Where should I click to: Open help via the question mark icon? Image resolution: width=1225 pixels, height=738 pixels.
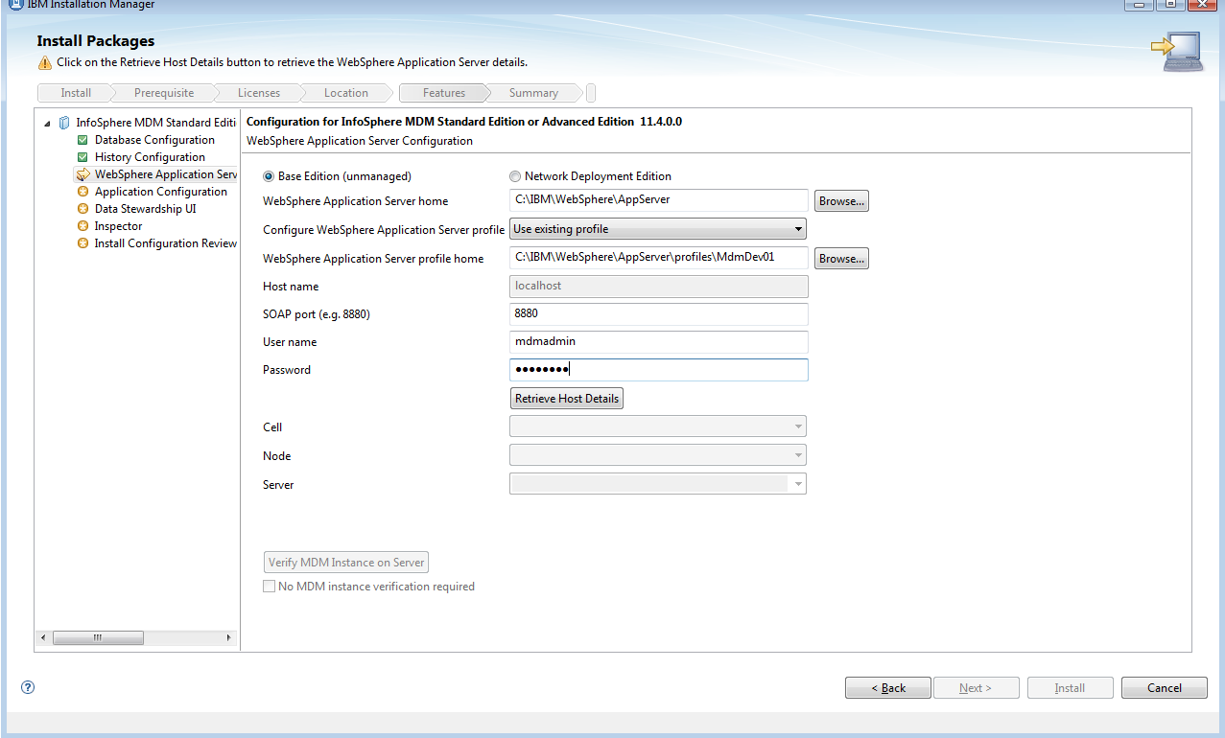tap(28, 687)
